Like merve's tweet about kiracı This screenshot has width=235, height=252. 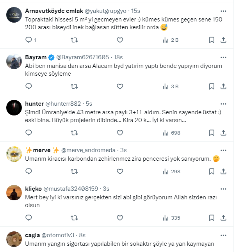point(120,171)
